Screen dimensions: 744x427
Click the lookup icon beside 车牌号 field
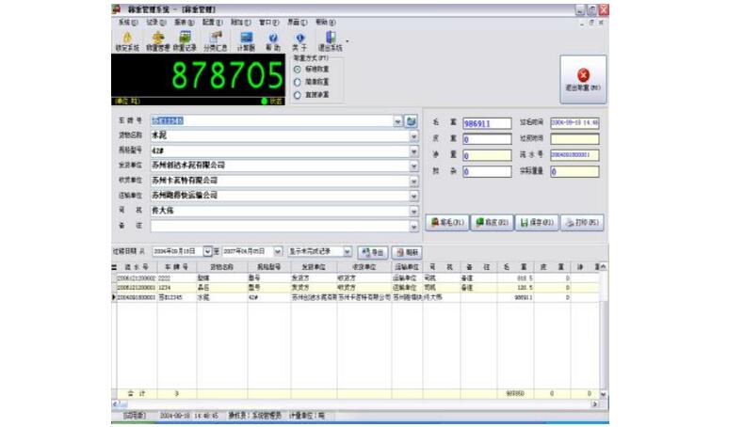(411, 121)
